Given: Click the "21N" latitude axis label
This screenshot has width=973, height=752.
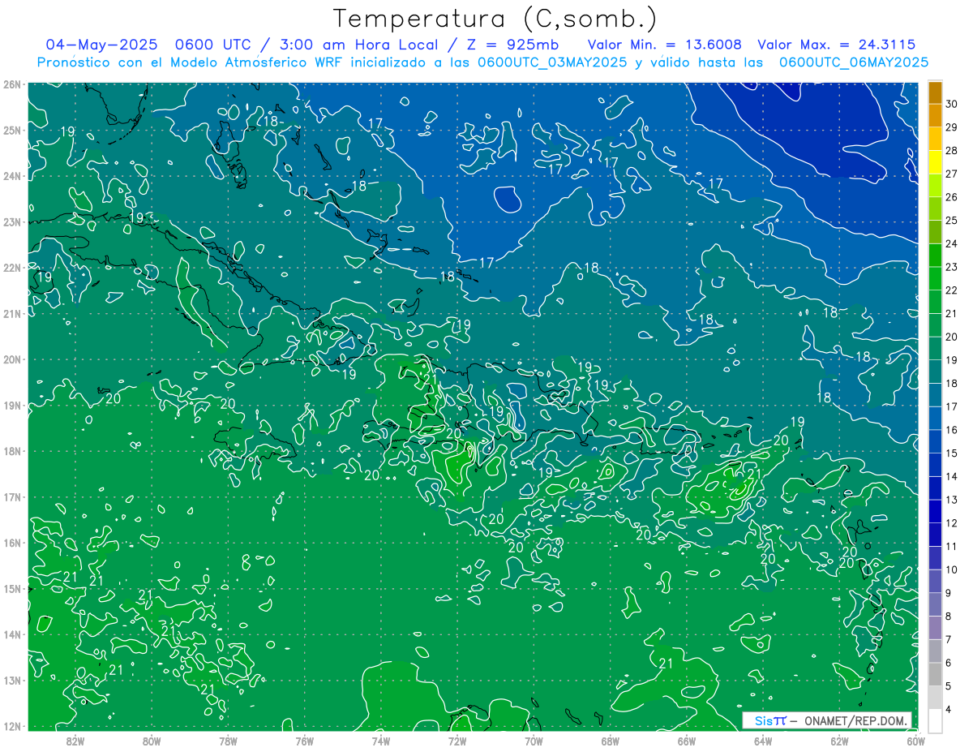Looking at the screenshot, I should coord(11,313).
